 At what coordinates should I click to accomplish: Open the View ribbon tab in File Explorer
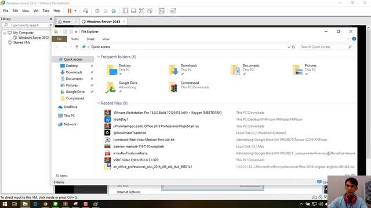pos(106,39)
